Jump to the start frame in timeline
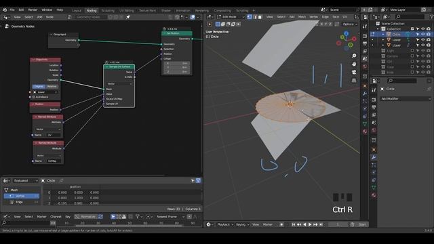This screenshot has width=434, height=244. (294, 224)
